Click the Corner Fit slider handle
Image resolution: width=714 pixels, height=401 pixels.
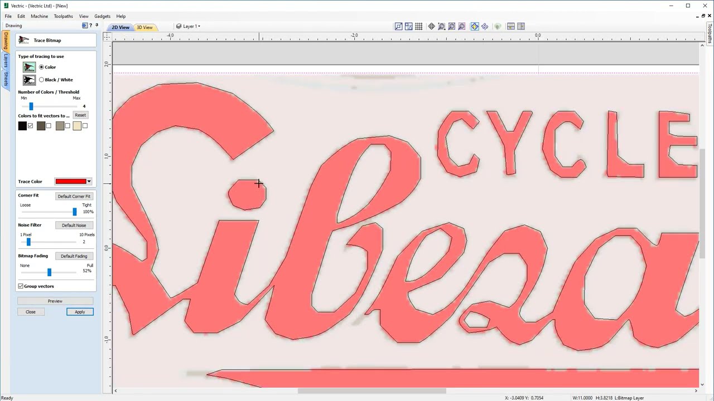coord(75,212)
